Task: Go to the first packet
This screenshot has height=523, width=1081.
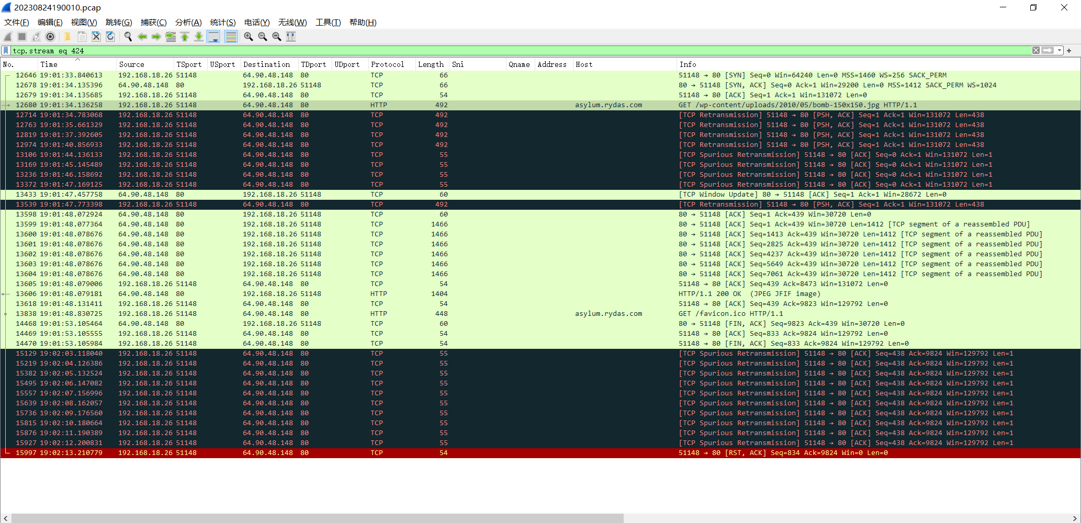Action: point(185,37)
